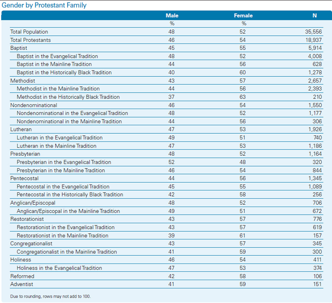Click the 'Anglican/Episcopal' family row label
332x303 pixels.
pos(33,203)
